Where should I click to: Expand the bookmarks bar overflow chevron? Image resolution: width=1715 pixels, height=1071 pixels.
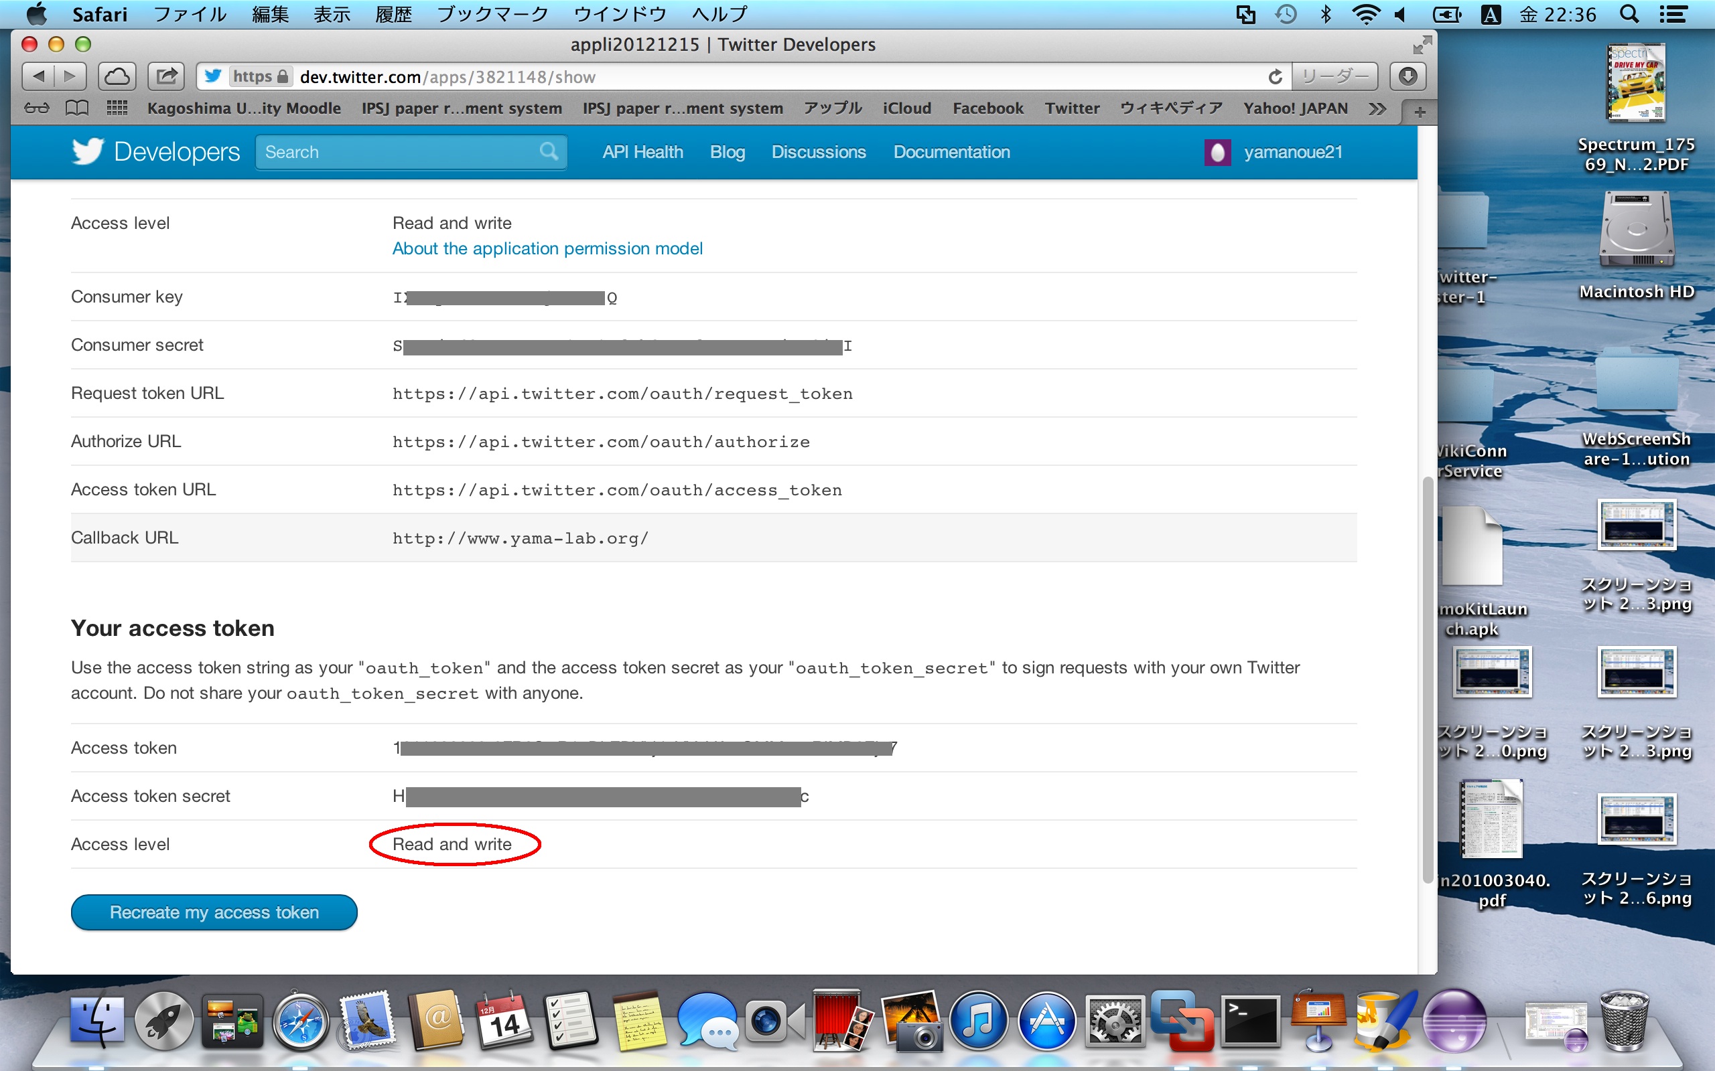(x=1377, y=109)
